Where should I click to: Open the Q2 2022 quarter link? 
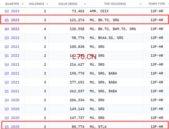tap(12, 47)
